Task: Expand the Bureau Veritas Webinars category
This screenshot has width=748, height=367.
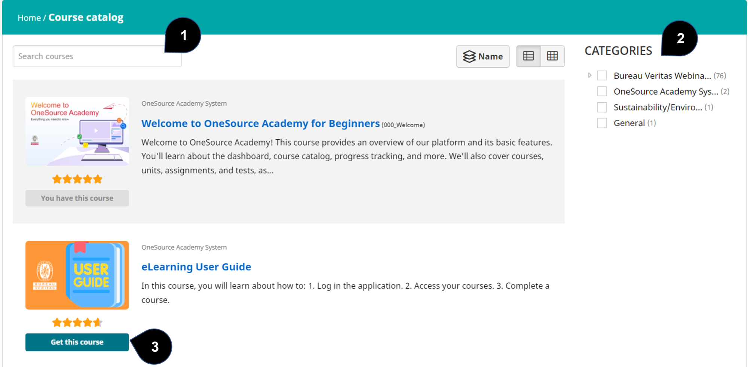Action: 589,75
